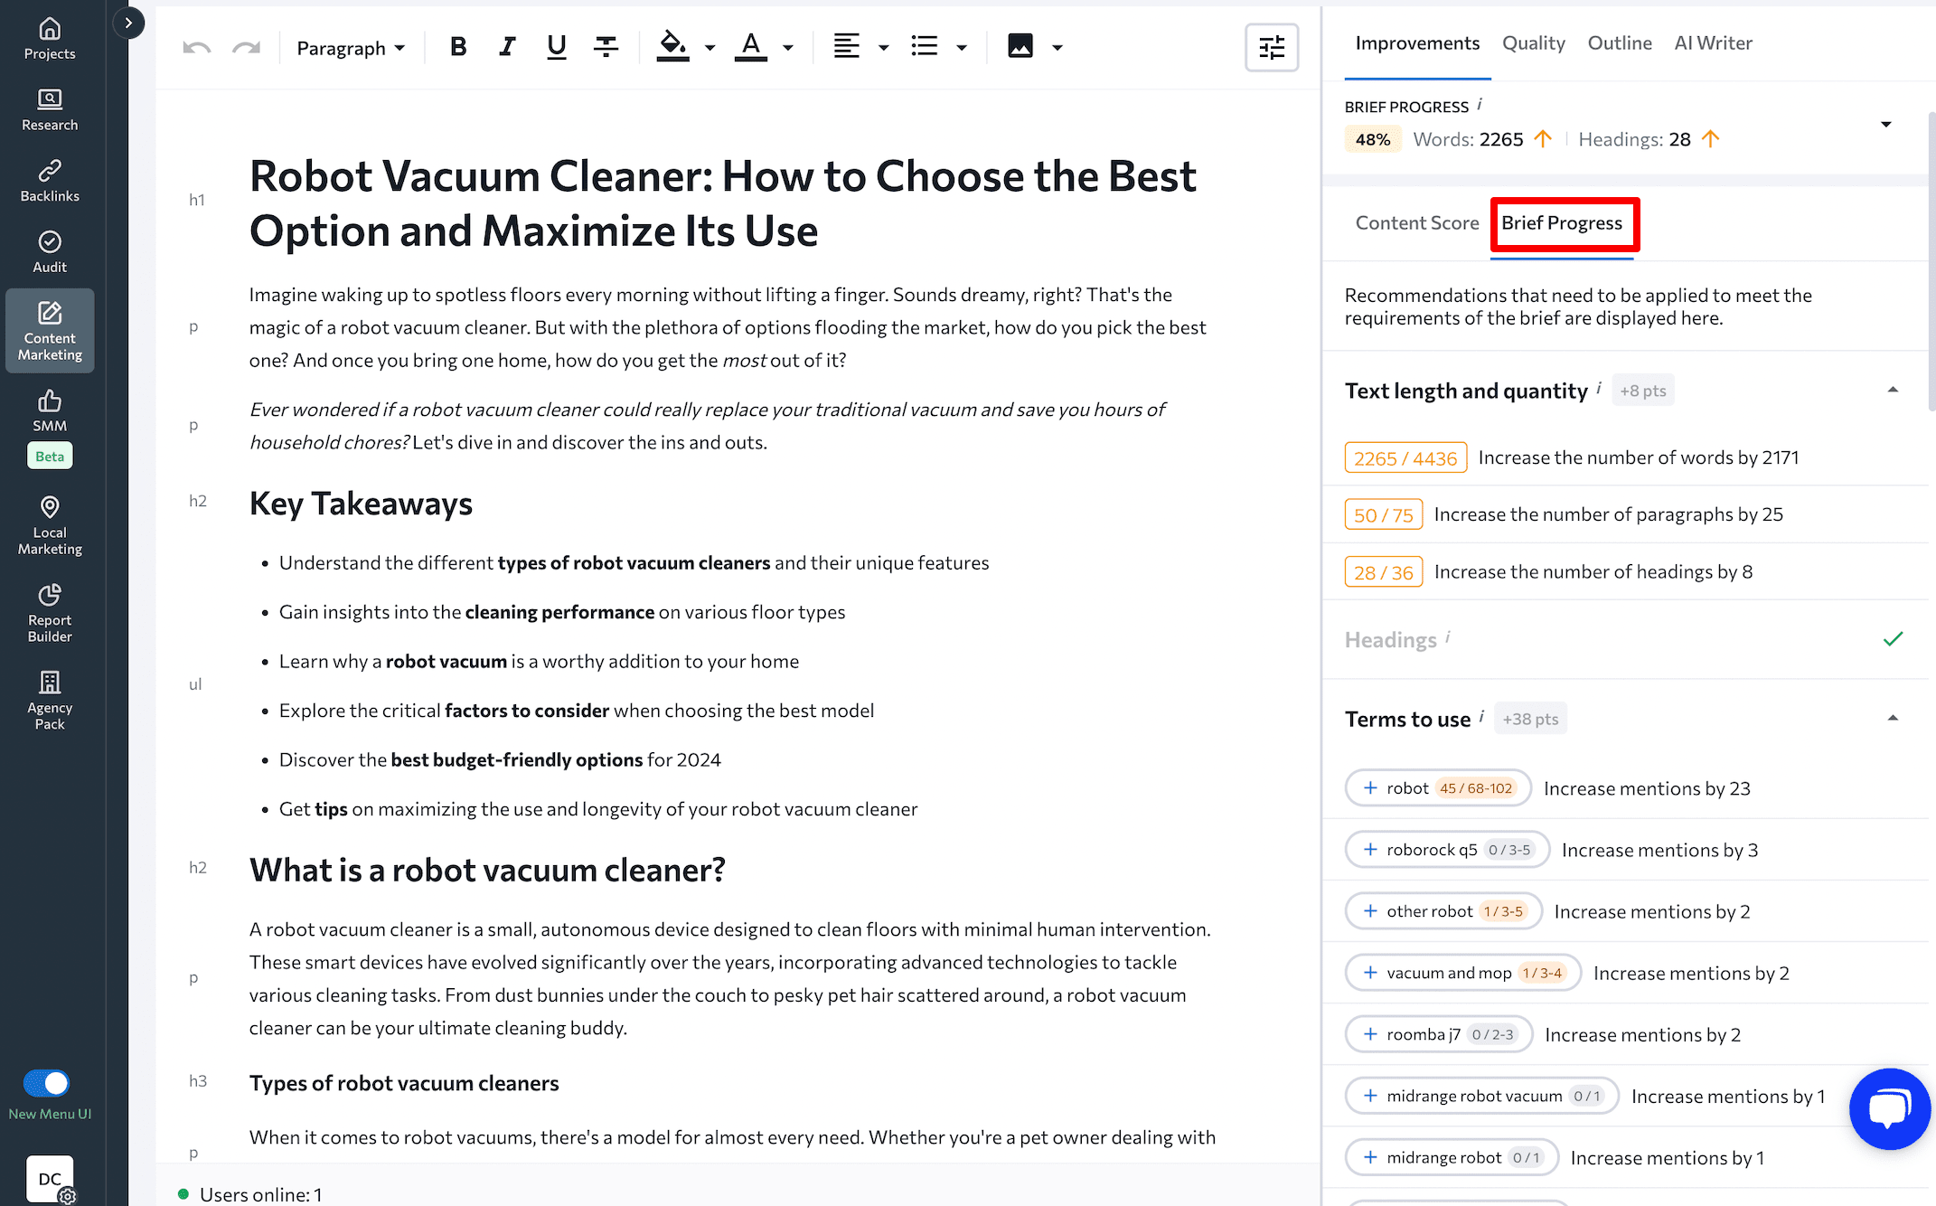Open the Backlinks panel
1936x1206 pixels.
49,179
